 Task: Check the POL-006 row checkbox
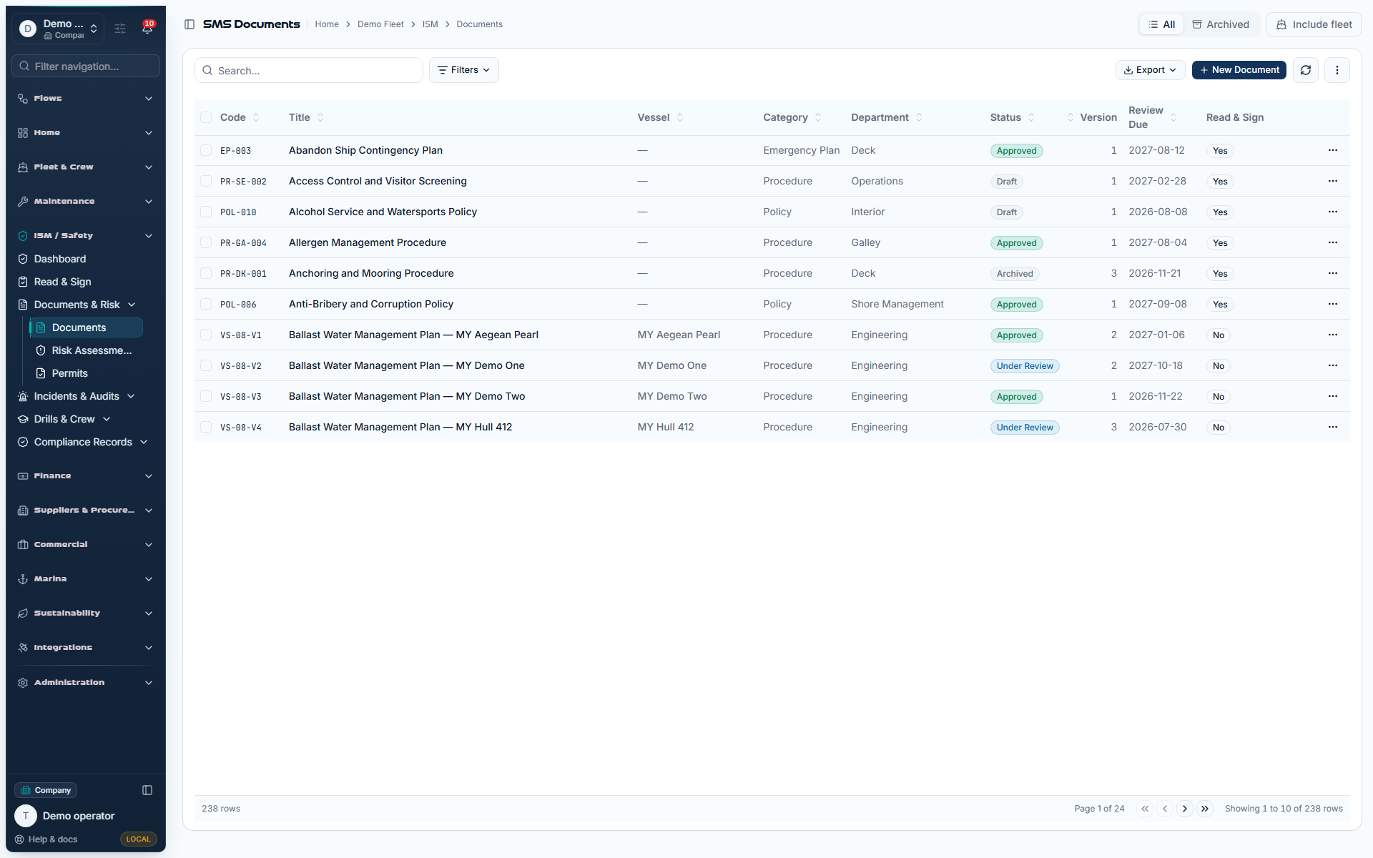[206, 304]
